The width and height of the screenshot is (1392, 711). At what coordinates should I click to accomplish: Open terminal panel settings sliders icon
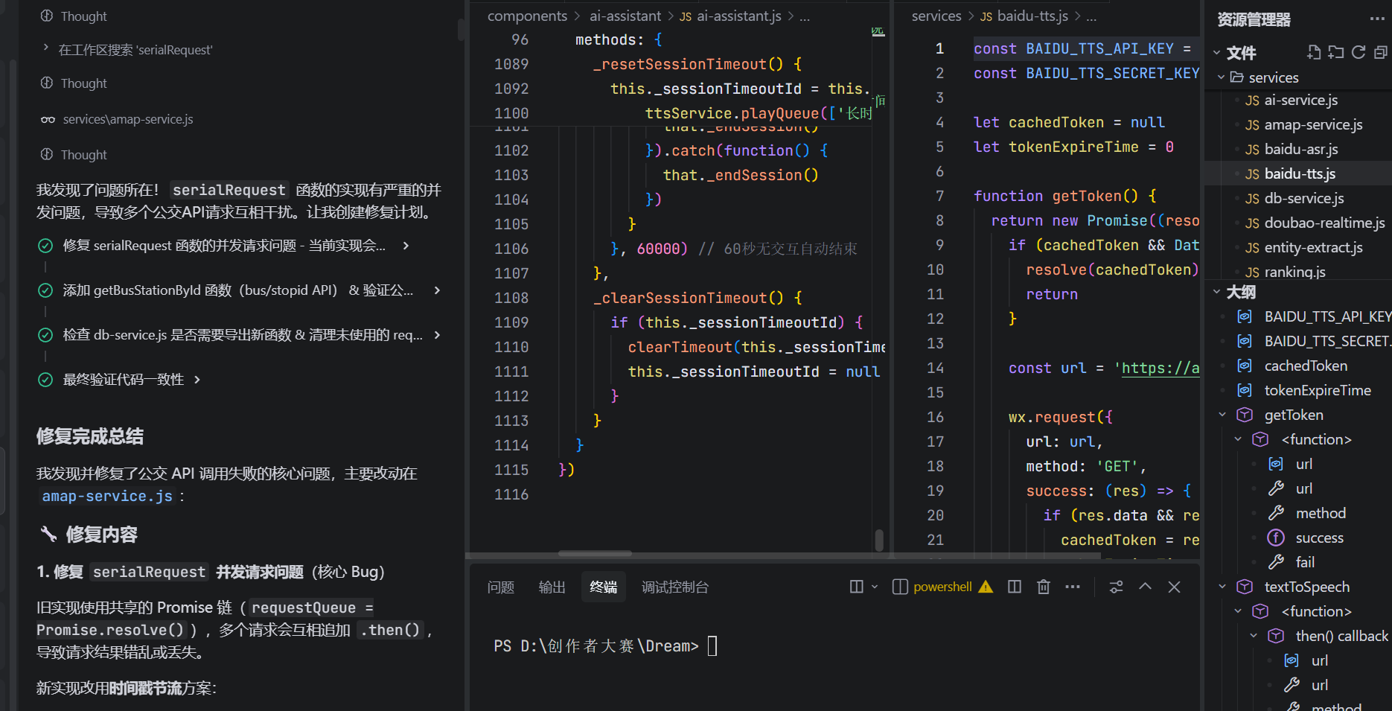pos(1116,587)
